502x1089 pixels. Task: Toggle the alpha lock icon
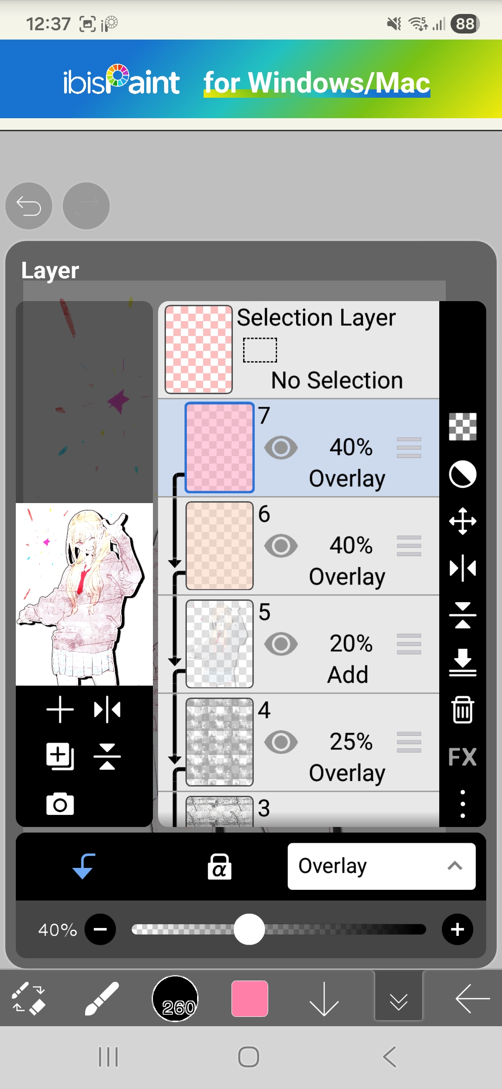click(219, 867)
